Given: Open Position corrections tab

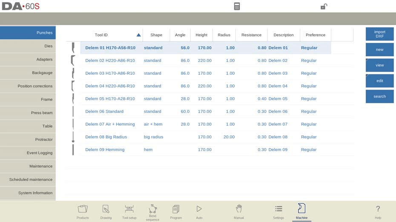Looking at the screenshot, I should tap(28, 86).
